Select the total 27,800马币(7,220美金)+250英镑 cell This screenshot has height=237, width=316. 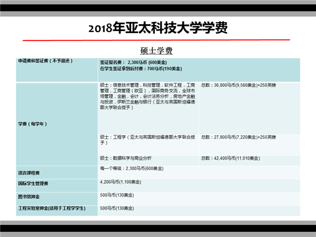(250, 144)
